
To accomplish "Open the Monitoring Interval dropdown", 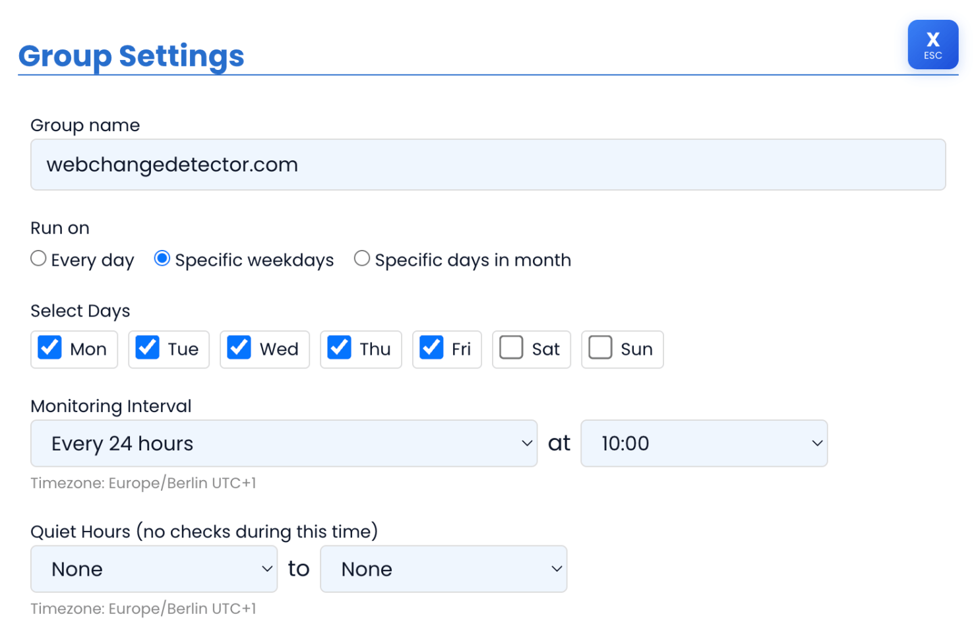I will (284, 443).
